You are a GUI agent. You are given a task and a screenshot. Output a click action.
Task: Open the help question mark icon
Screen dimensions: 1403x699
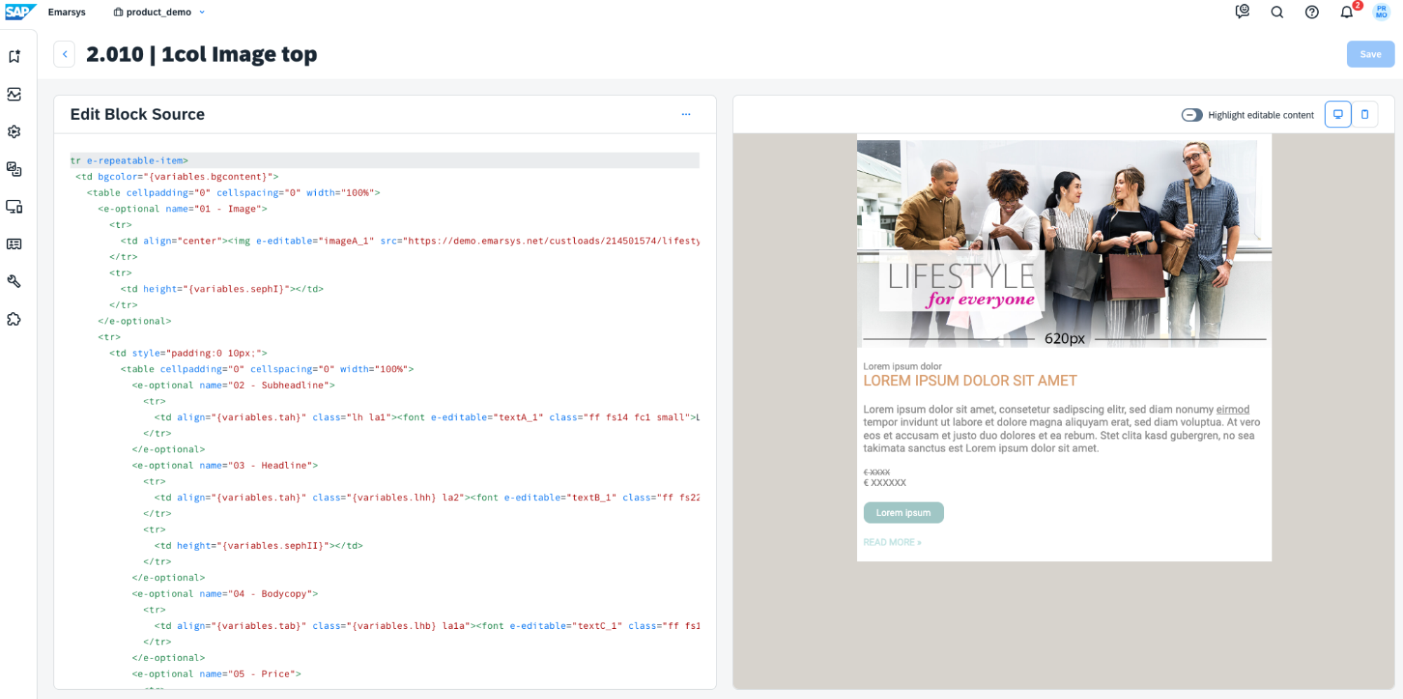pyautogui.click(x=1311, y=12)
